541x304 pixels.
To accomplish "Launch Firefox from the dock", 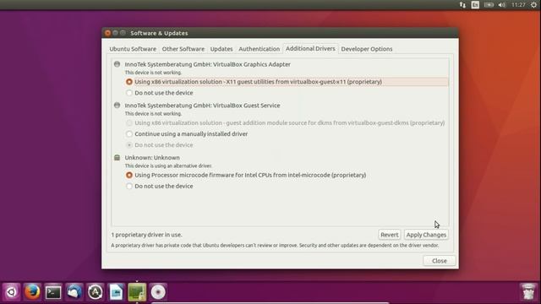I will 32,292.
